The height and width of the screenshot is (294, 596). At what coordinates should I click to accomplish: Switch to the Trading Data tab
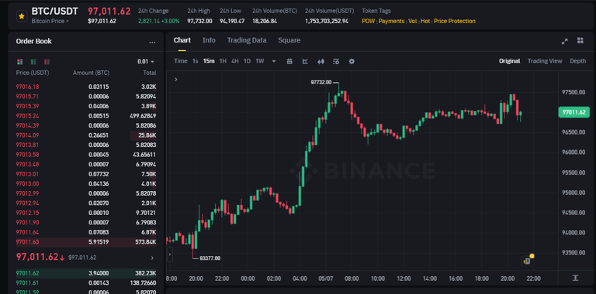pyautogui.click(x=247, y=40)
